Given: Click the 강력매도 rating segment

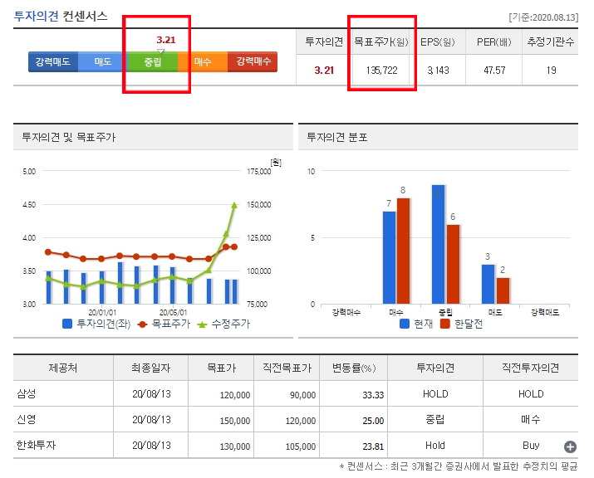Looking at the screenshot, I should click(x=53, y=61).
